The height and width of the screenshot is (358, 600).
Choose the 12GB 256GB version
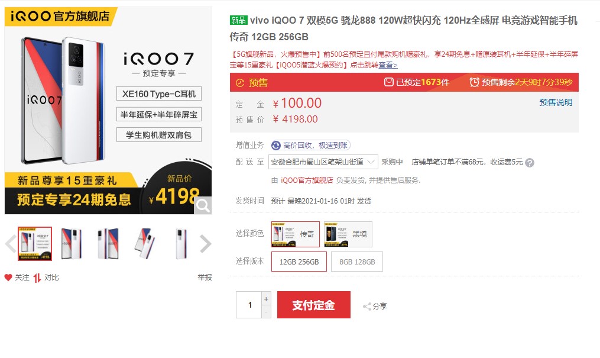(x=299, y=262)
